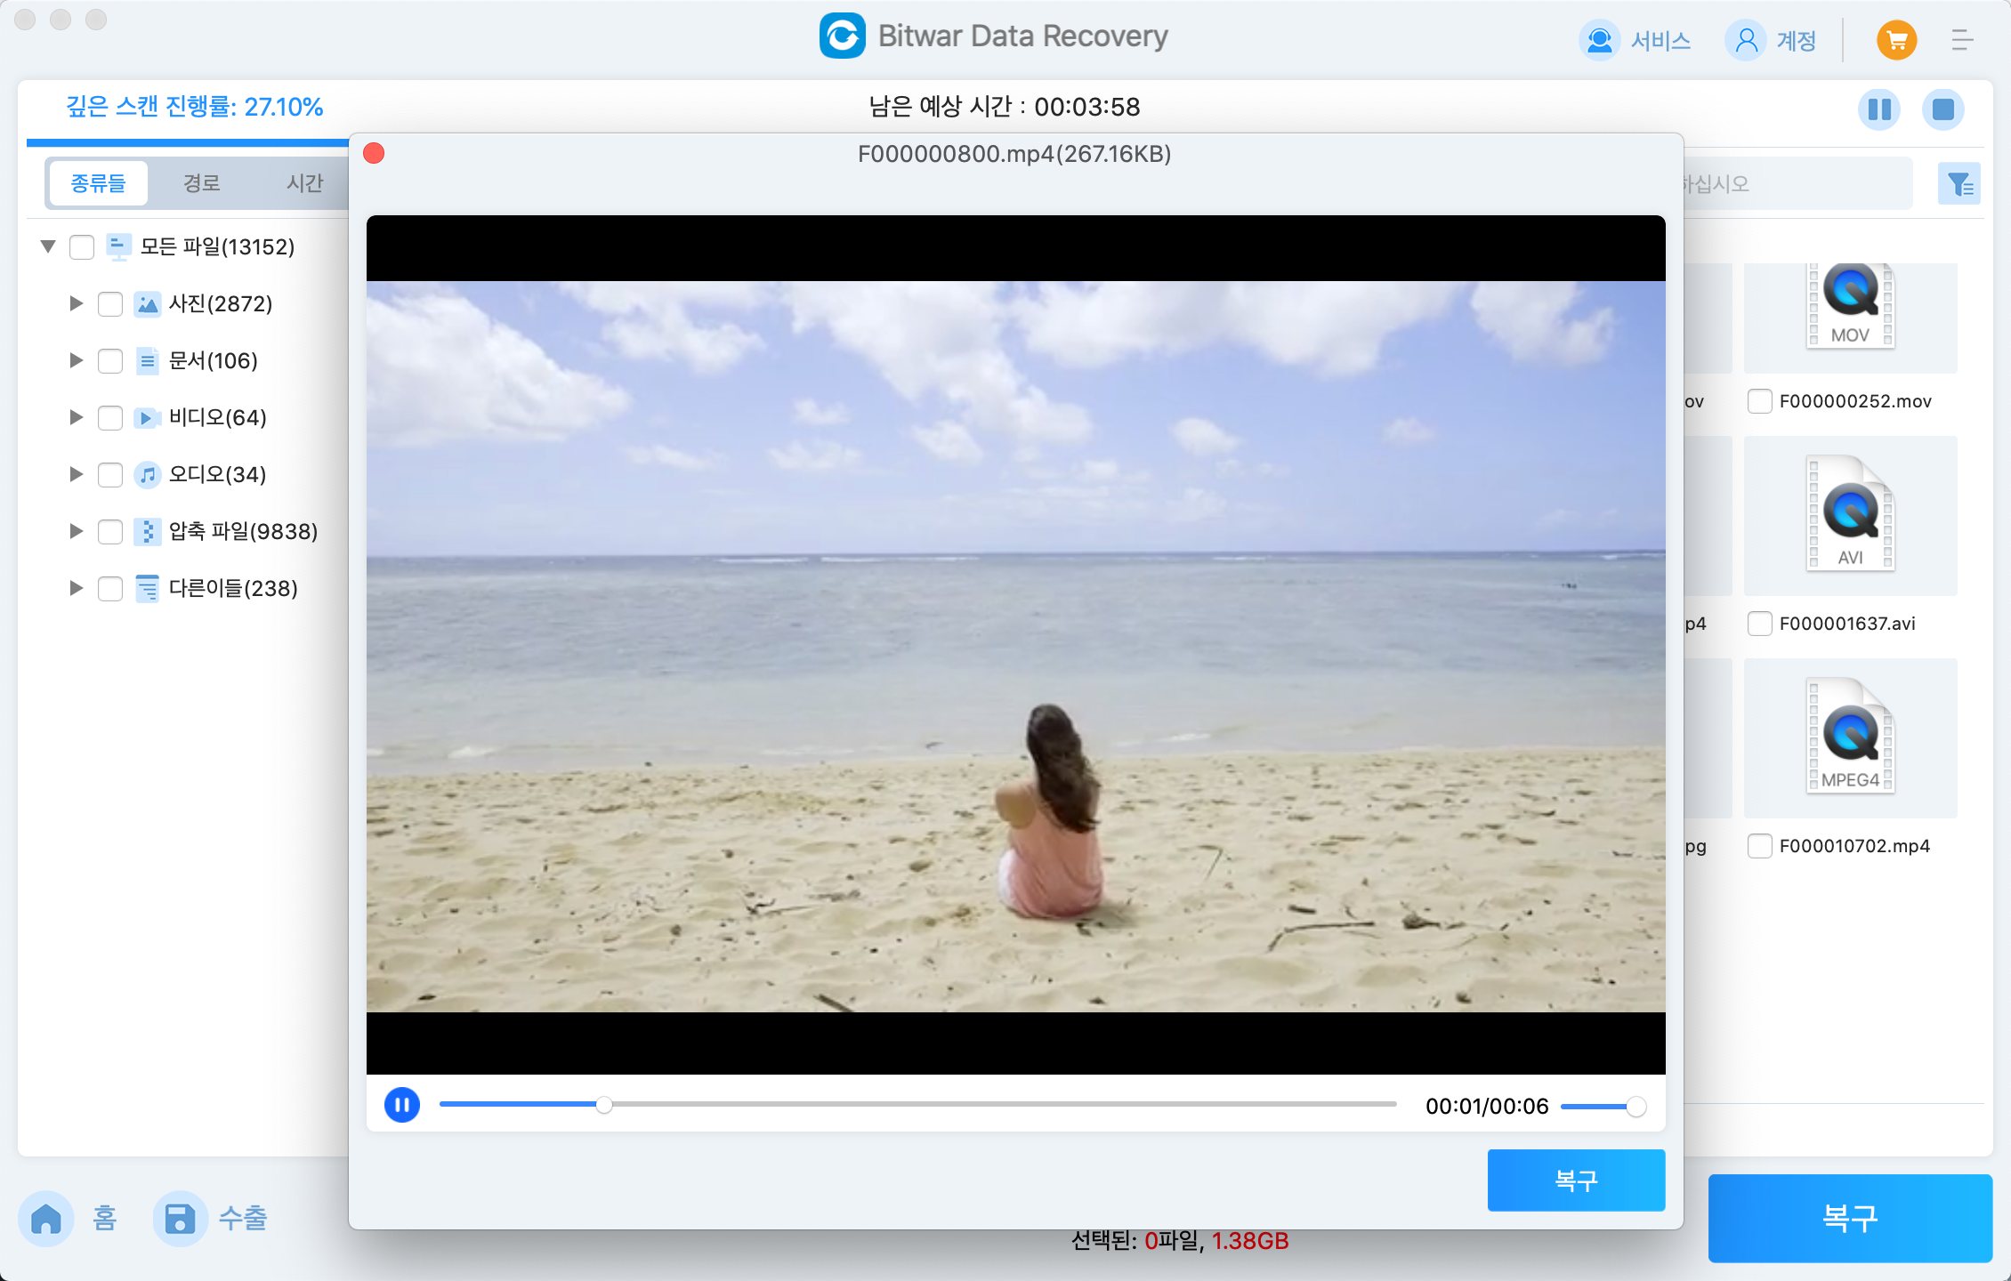Check the 사진(2872) checkbox

[x=110, y=304]
